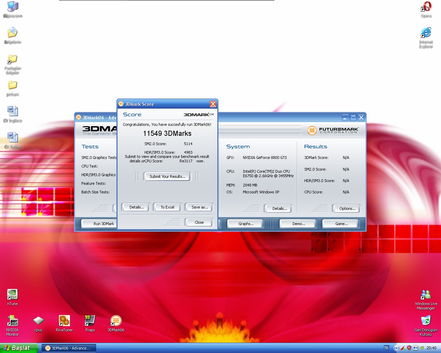Open the Başlat start menu

point(19,348)
